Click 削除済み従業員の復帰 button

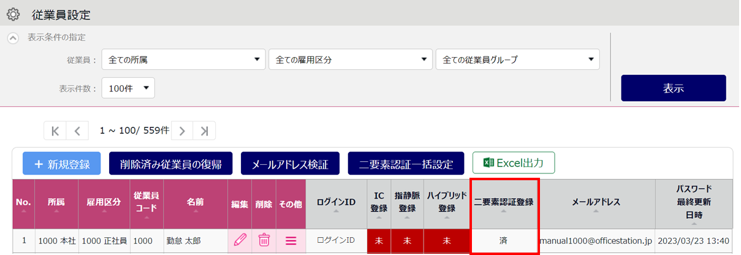coord(171,164)
